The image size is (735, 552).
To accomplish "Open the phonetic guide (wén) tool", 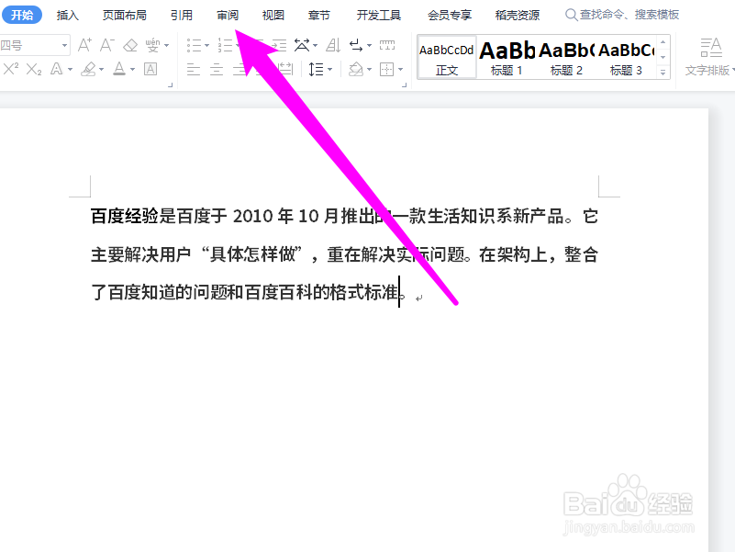I will 152,46.
